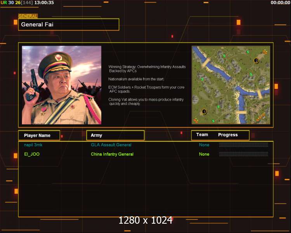Viewport: 291px width, 233px height.
Task: Select player El_JOO
Action: tap(32, 154)
